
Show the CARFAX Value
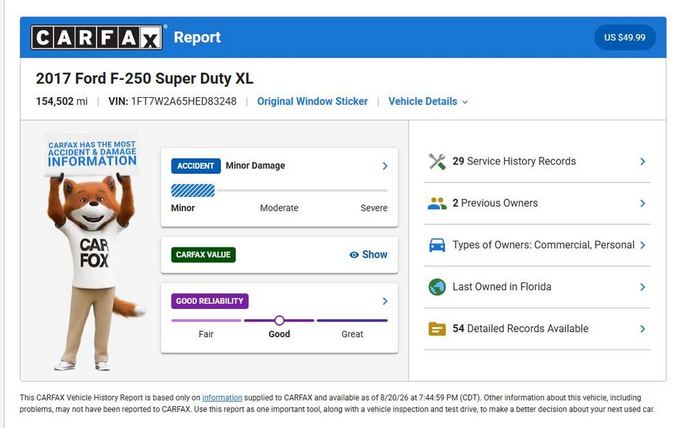(368, 255)
